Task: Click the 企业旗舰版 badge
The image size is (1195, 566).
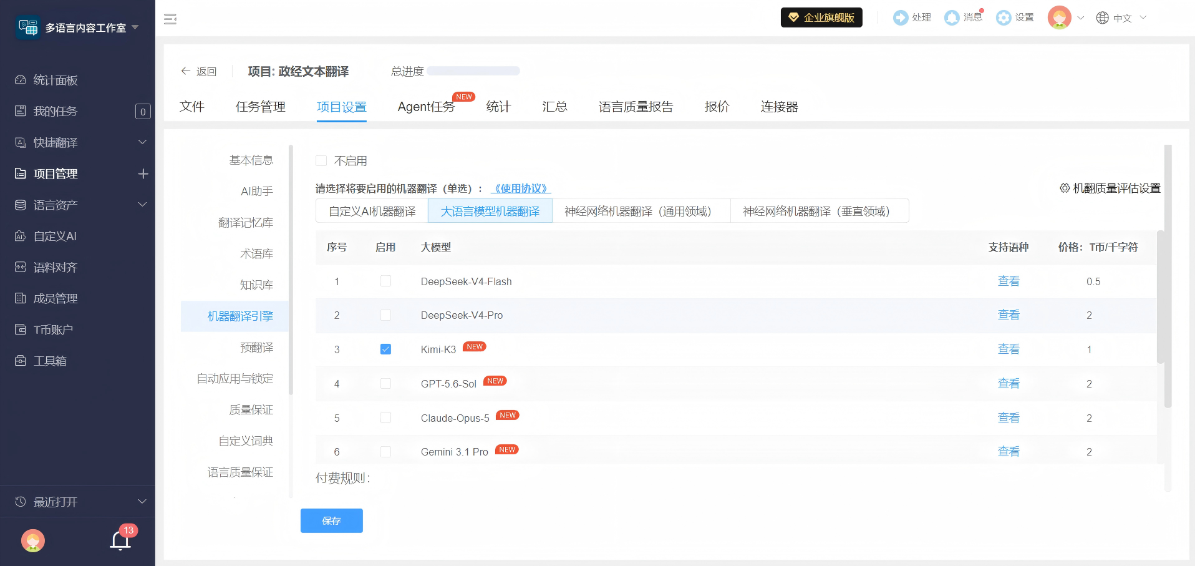Action: pos(821,17)
